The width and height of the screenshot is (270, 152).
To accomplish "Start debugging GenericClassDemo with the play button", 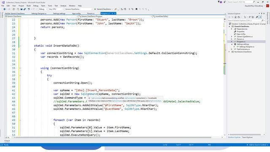I will coord(95,9).
